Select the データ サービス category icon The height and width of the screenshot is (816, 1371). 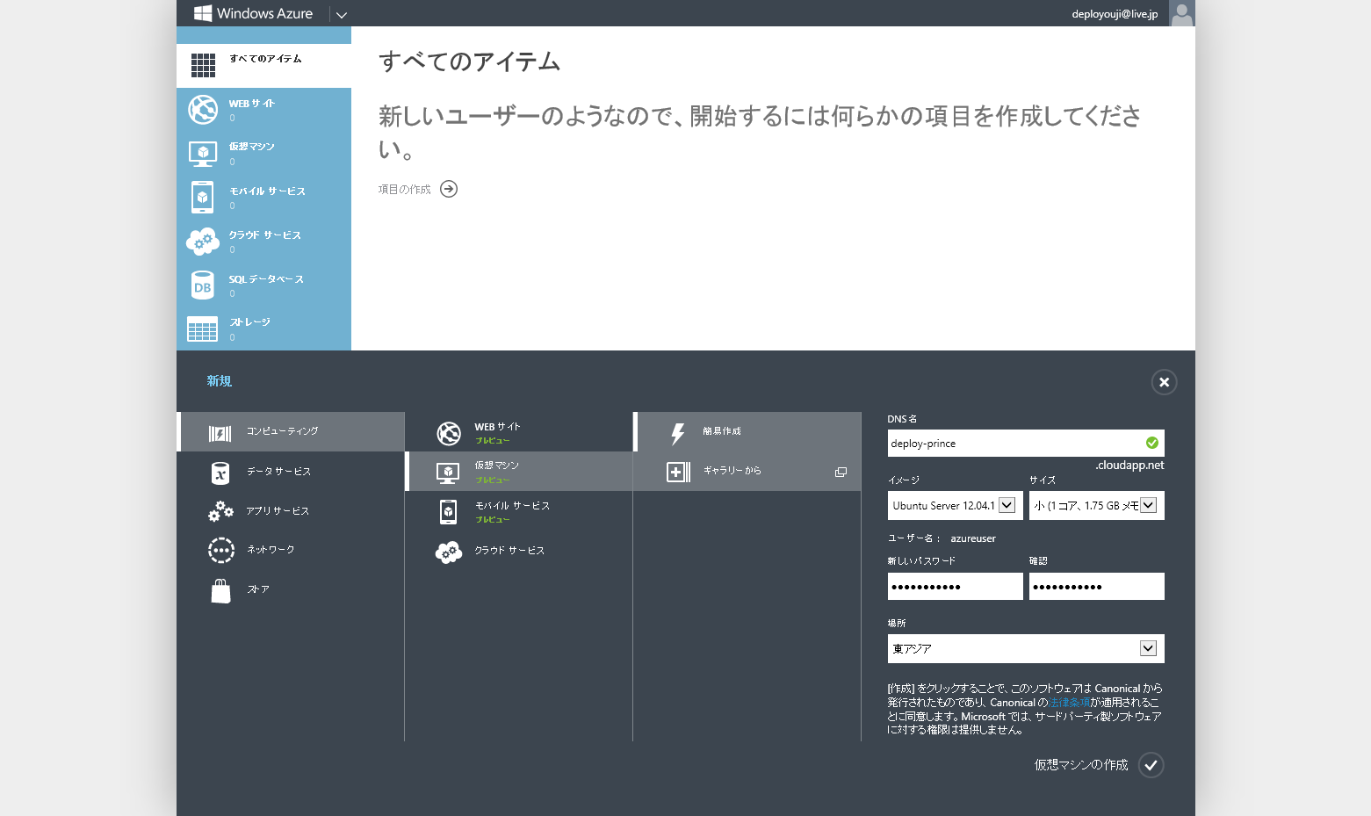pos(220,473)
